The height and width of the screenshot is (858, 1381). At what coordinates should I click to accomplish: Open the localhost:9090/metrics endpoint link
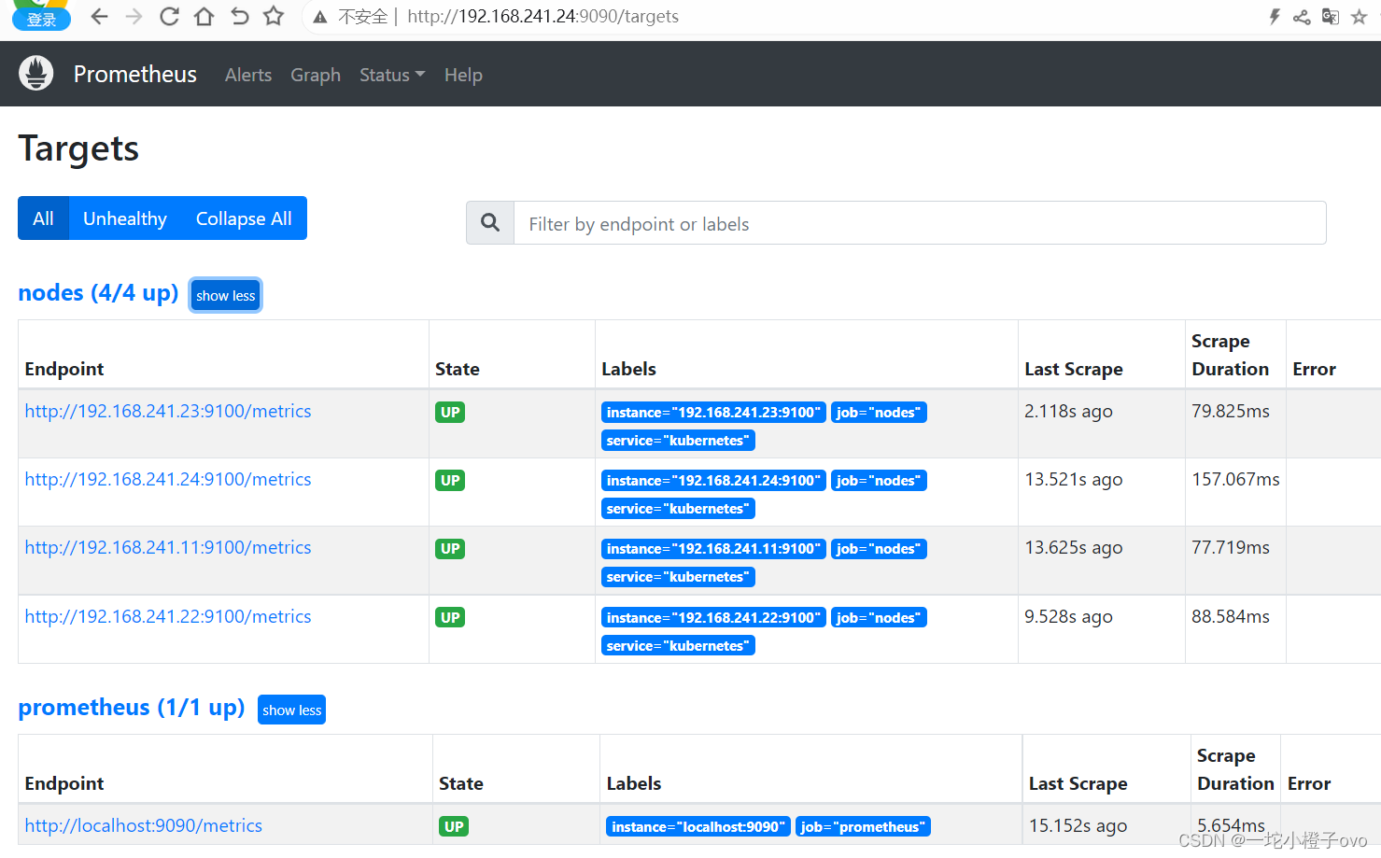pos(144,825)
